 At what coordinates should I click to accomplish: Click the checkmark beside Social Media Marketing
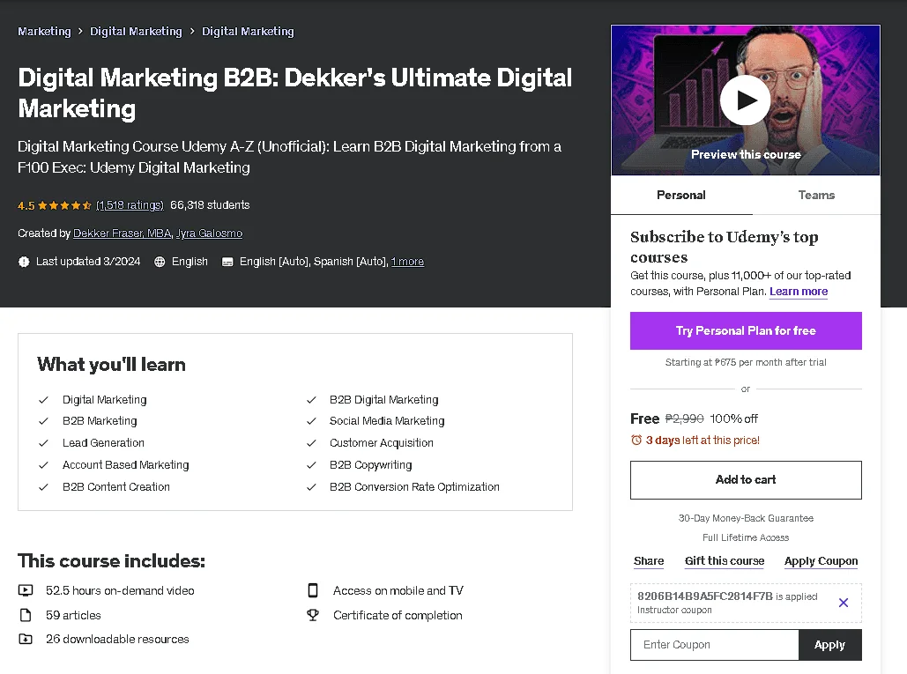point(311,421)
